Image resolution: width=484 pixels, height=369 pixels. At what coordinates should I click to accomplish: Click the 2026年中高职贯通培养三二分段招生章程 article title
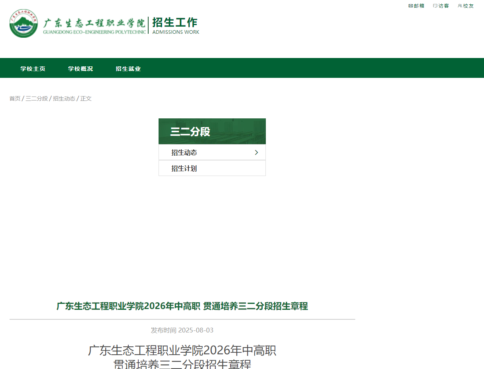click(x=181, y=306)
